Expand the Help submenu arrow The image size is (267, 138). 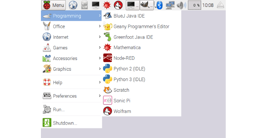click(100, 82)
